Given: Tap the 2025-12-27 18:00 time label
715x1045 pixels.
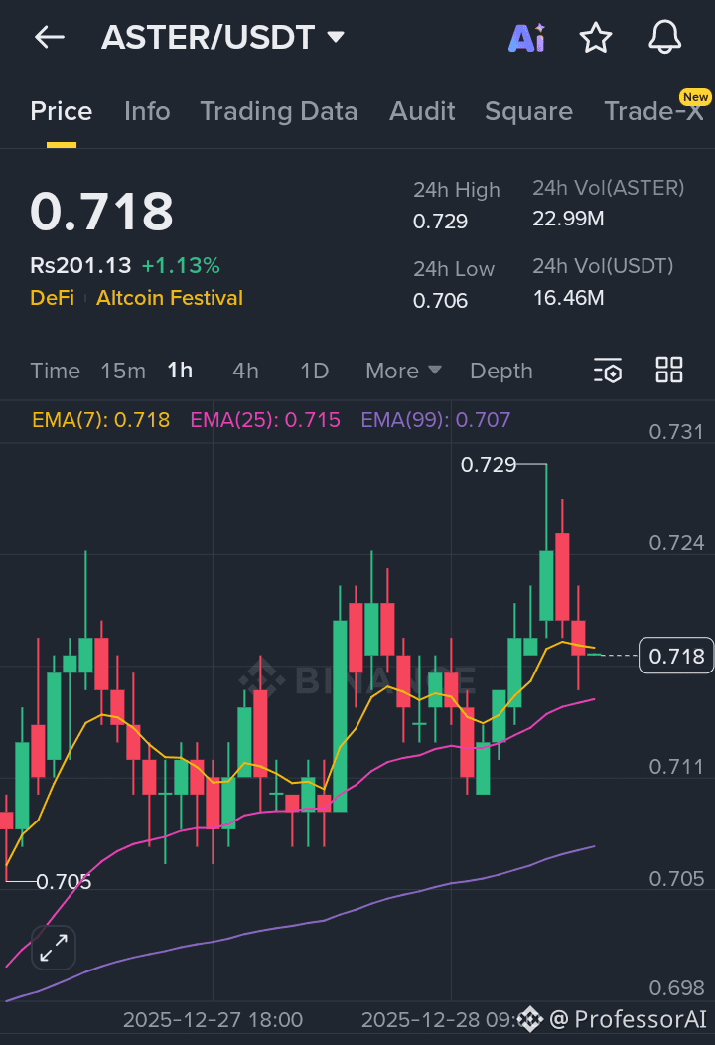Looking at the screenshot, I should pos(213,1020).
